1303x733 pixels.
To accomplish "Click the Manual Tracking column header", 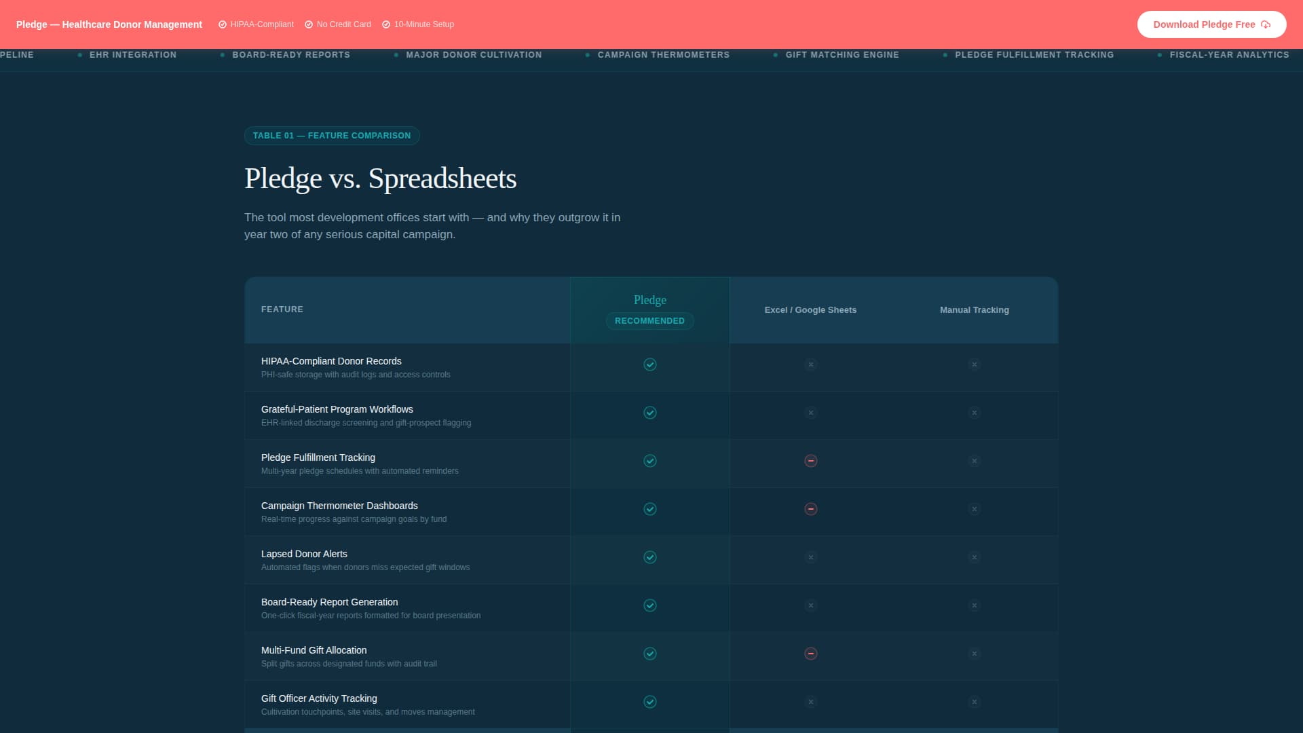I will 975,310.
